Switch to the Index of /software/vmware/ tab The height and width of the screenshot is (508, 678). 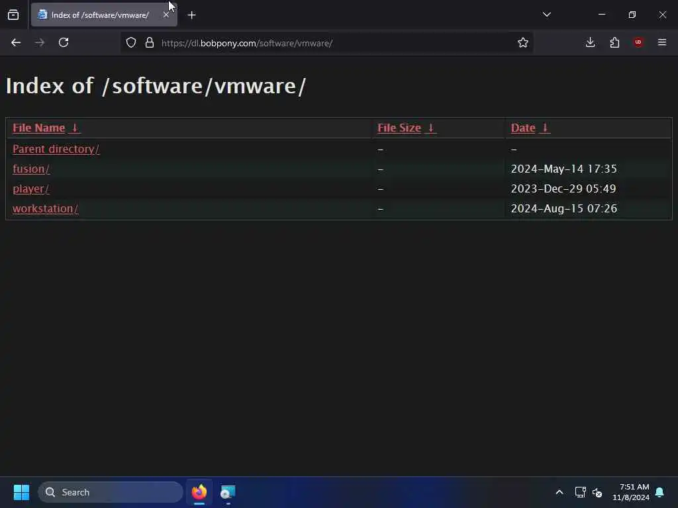(100, 15)
